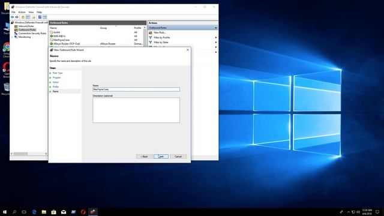Click the Cancel button in the wizard
This screenshot has width=384, height=216.
click(178, 157)
